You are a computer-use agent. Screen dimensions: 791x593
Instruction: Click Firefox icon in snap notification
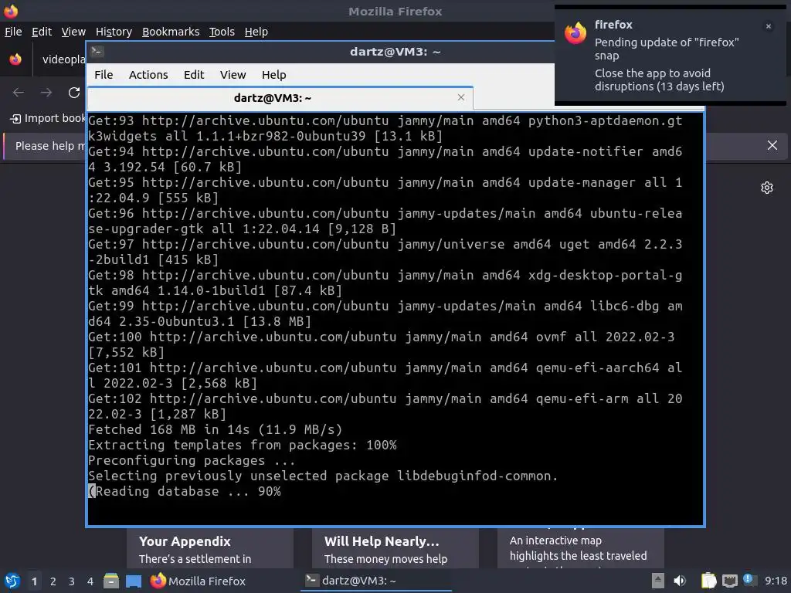pos(575,33)
